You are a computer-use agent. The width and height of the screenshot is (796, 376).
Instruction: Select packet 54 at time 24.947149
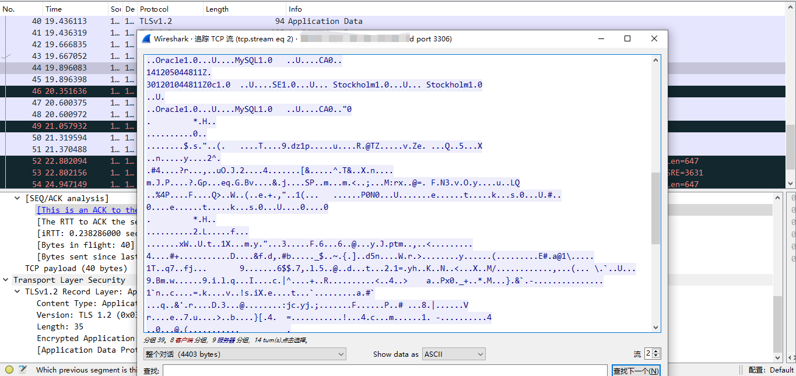(69, 184)
